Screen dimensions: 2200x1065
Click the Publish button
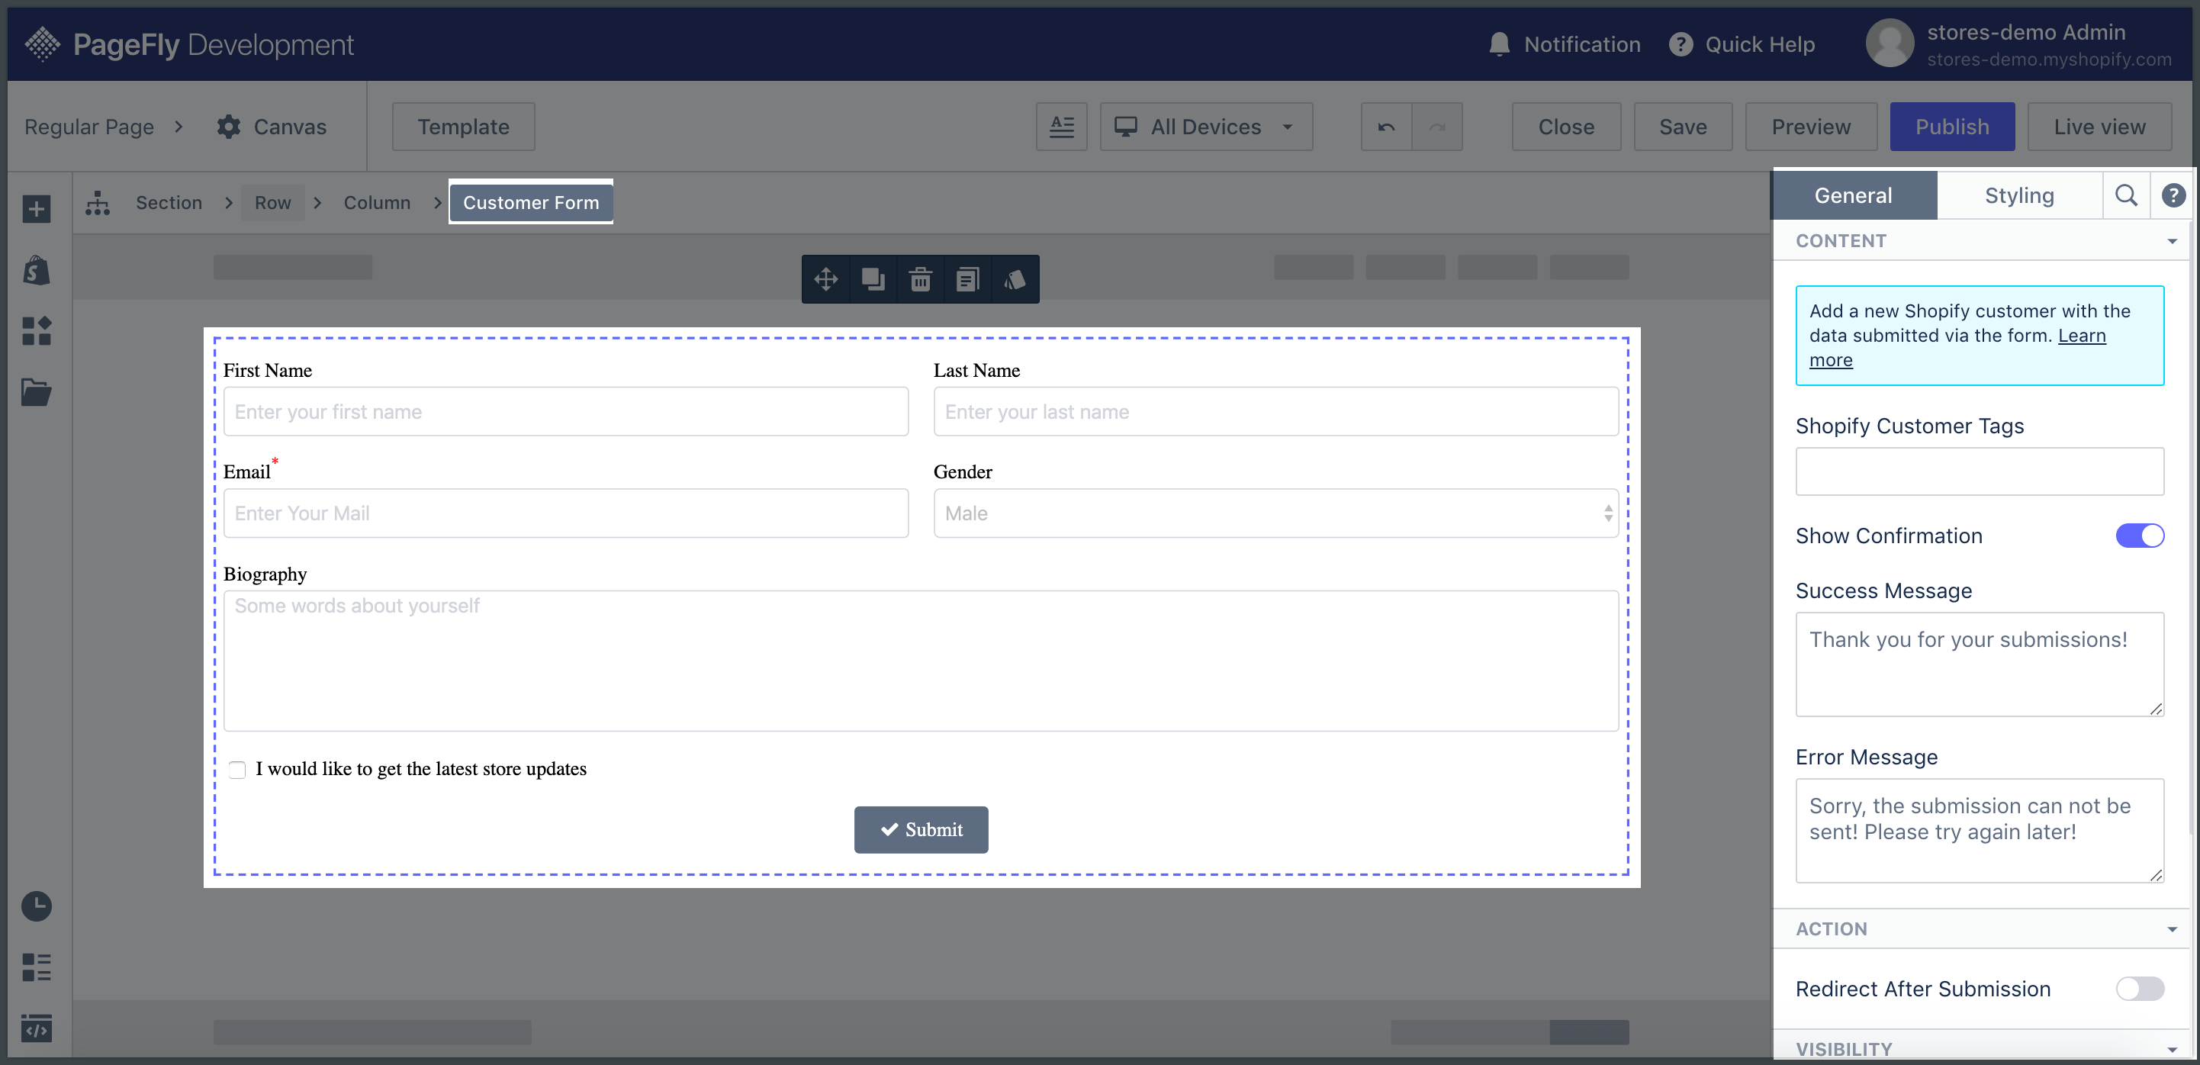1952,127
